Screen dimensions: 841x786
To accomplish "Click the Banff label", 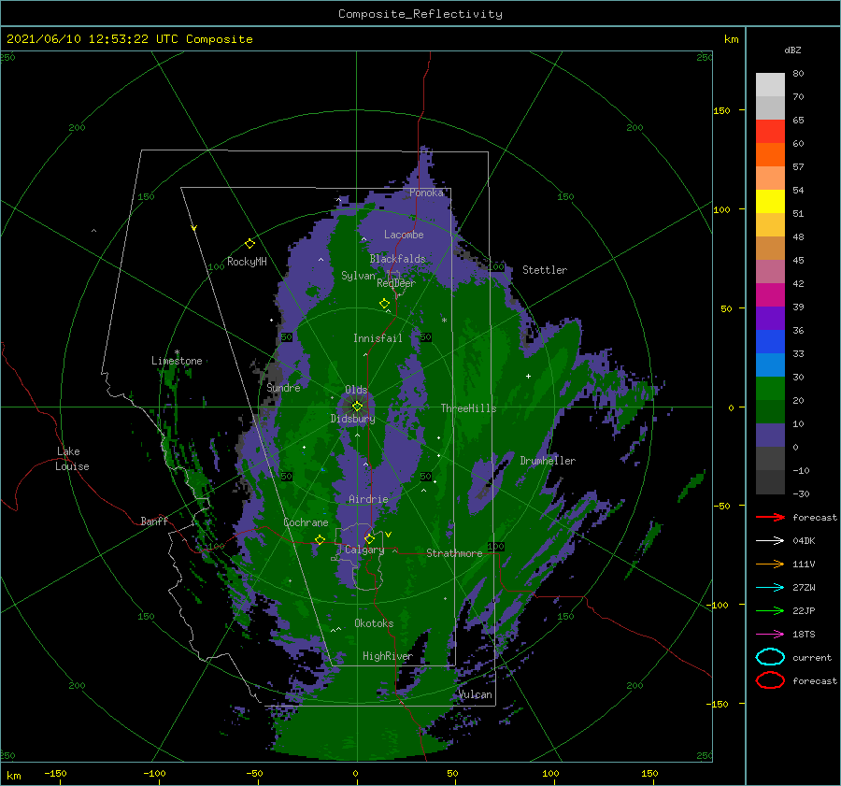I will click(154, 521).
